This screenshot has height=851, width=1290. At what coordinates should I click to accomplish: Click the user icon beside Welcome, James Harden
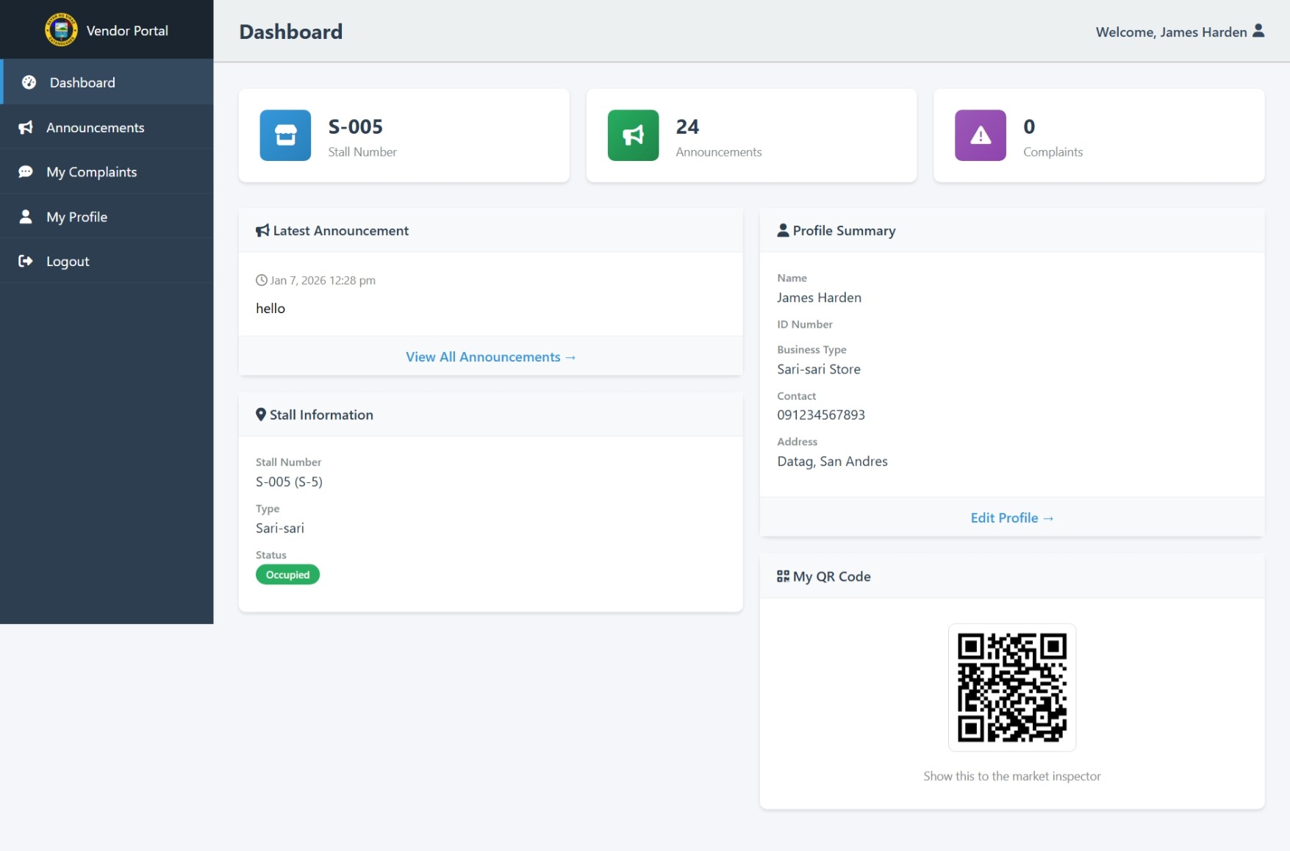pos(1258,31)
